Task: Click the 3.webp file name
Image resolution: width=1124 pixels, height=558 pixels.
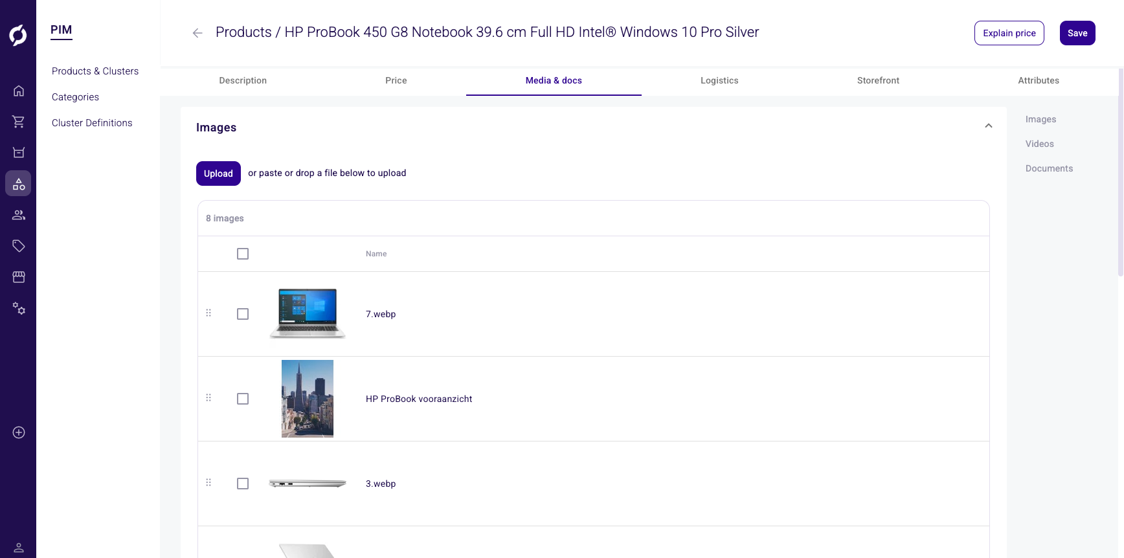Action: [381, 484]
